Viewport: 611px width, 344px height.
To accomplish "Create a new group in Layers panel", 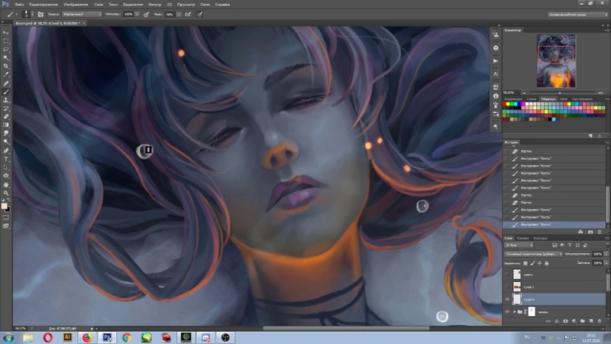I will pyautogui.click(x=583, y=321).
